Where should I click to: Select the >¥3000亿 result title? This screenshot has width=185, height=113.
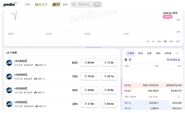click(x=21, y=102)
